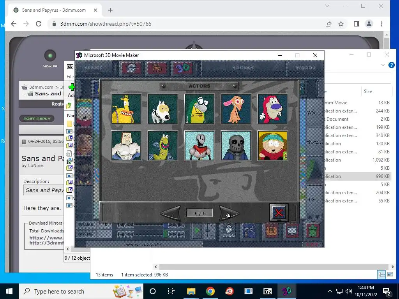Sort by Size column in Explorer
The image size is (399, 299).
pos(368,91)
